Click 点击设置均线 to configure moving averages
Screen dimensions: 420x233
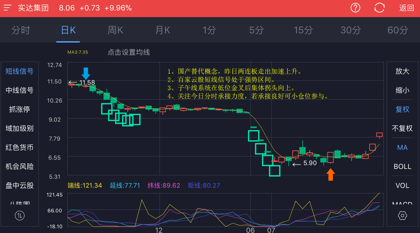pyautogui.click(x=128, y=52)
